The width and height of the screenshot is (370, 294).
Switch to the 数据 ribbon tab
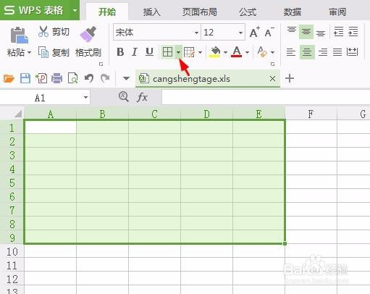click(293, 12)
